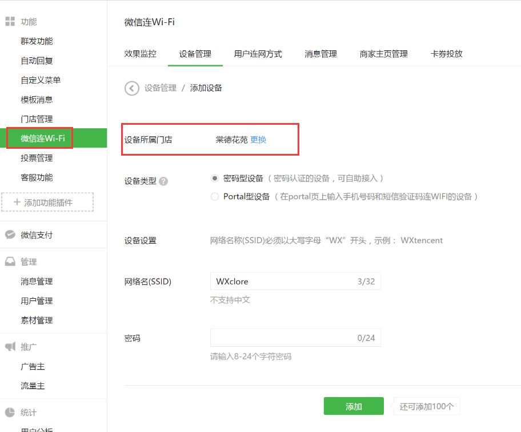
Task: Click 添加功能插件 button in sidebar
Action: tap(47, 203)
